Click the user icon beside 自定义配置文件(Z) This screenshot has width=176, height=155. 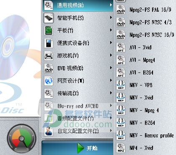[x=49, y=131]
